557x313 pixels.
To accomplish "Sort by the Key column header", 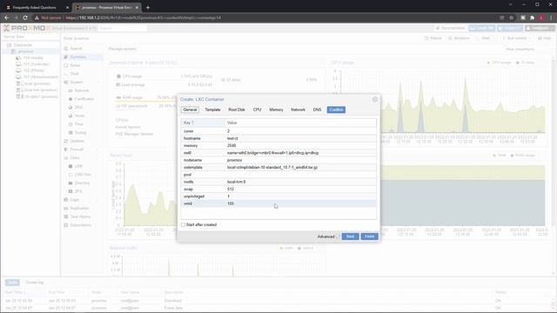I will (203, 123).
